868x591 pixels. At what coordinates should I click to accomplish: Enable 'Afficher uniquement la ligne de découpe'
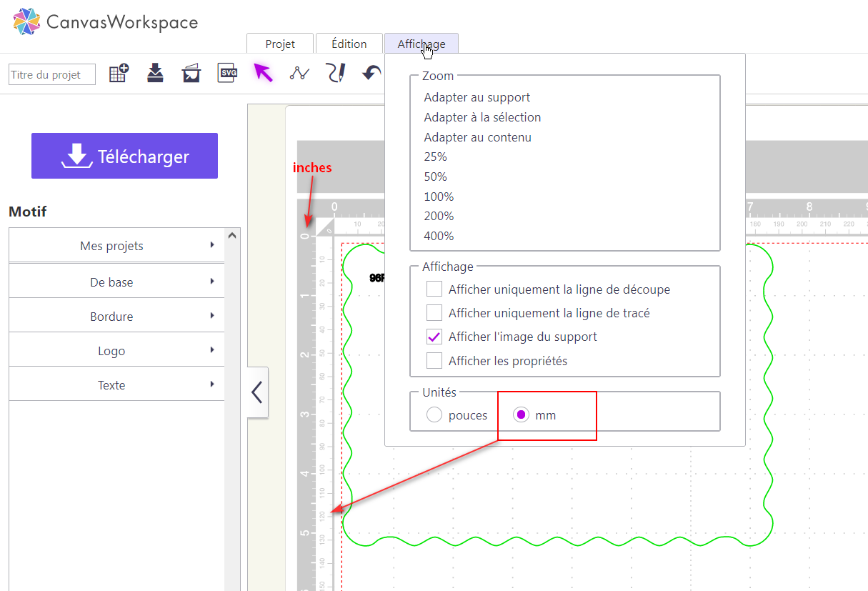pyautogui.click(x=433, y=289)
